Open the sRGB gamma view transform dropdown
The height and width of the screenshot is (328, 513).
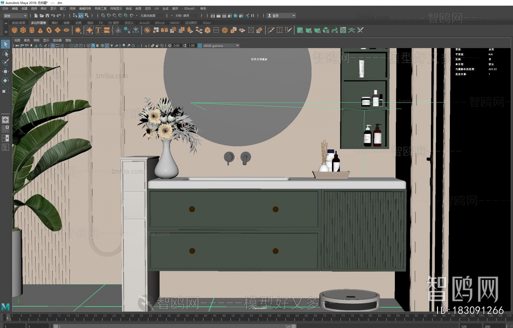click(221, 46)
